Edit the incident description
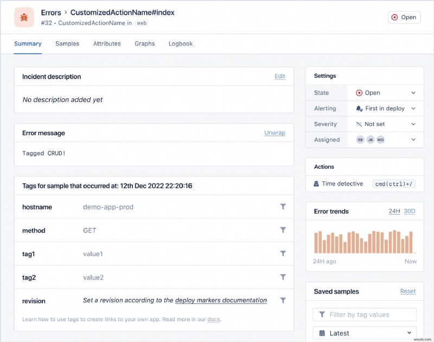This screenshot has width=434, height=342. click(279, 76)
